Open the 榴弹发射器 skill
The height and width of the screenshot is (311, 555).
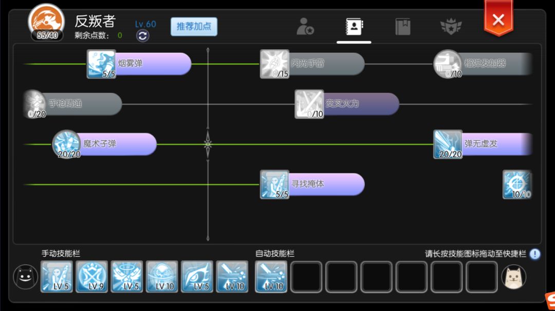click(x=447, y=64)
